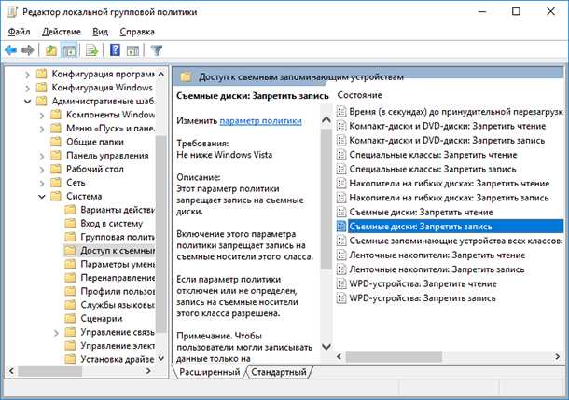Click icon beside WPD-устройства: Запретить запись
The image size is (569, 400).
341,298
